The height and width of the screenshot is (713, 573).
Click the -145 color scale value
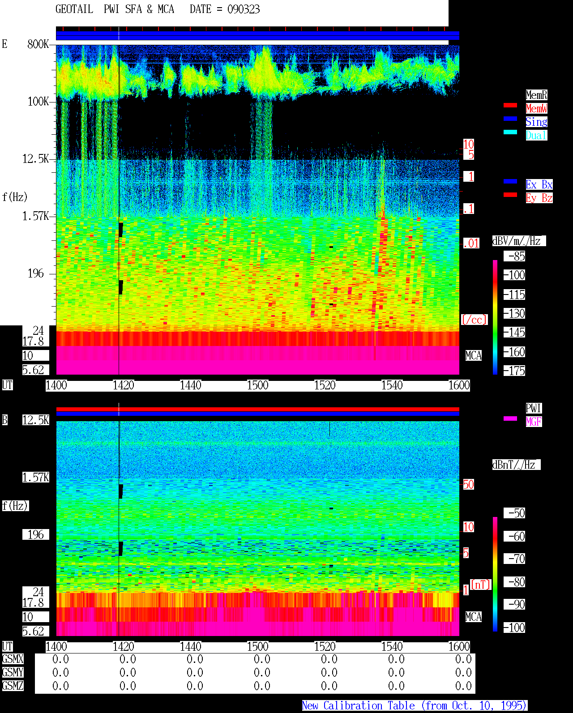point(515,332)
